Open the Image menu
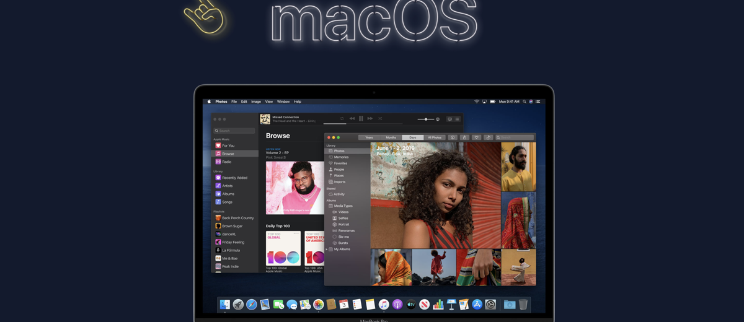Image resolution: width=744 pixels, height=322 pixels. (256, 102)
